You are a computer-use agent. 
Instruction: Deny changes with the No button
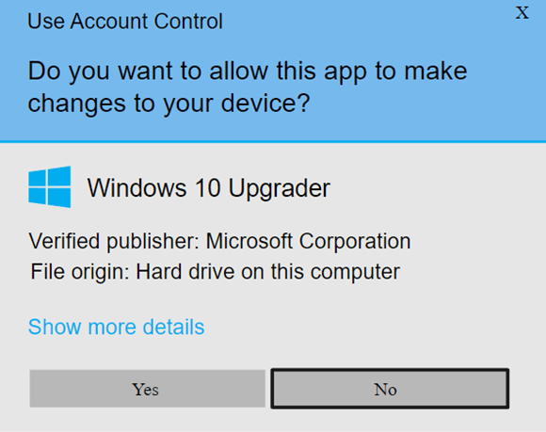tap(390, 389)
